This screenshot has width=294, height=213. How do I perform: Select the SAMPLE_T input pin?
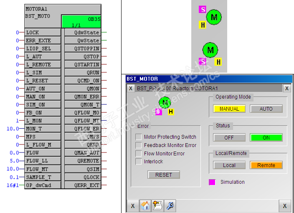[43, 177]
